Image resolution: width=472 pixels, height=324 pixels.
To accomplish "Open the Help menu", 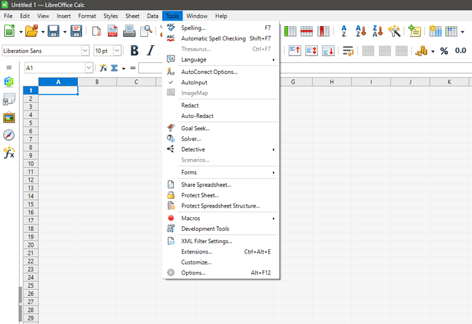I will 221,16.
